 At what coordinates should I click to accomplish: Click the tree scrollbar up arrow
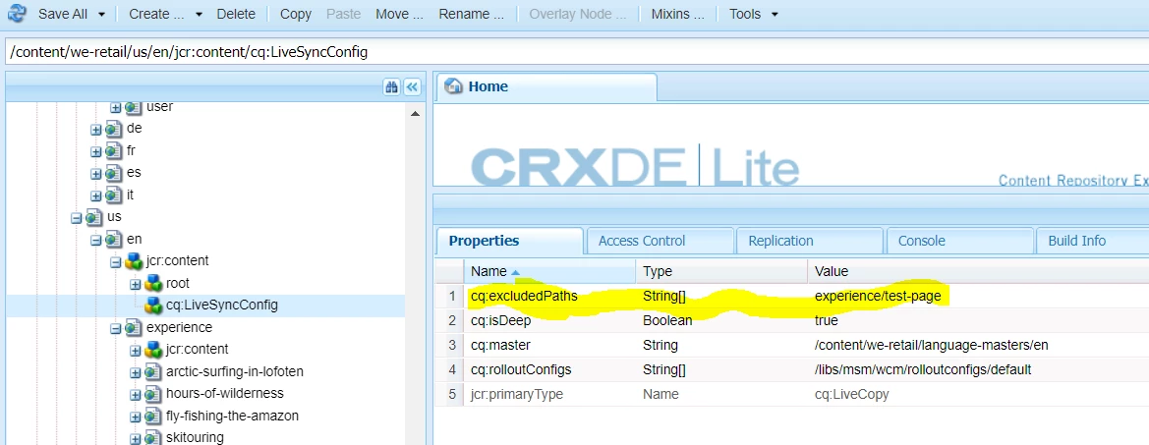point(415,114)
